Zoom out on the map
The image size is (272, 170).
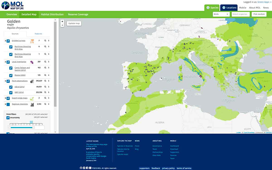[62, 25]
